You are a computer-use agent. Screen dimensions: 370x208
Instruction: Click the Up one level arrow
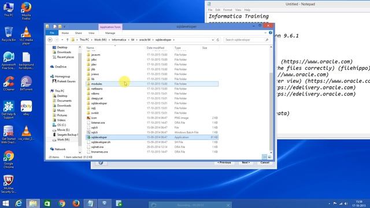pyautogui.click(x=68, y=40)
